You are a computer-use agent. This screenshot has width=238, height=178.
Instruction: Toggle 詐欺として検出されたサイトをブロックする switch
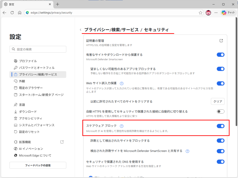[x=221, y=141]
